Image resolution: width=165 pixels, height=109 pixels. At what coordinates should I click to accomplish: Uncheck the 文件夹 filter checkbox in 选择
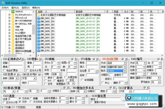20,98
